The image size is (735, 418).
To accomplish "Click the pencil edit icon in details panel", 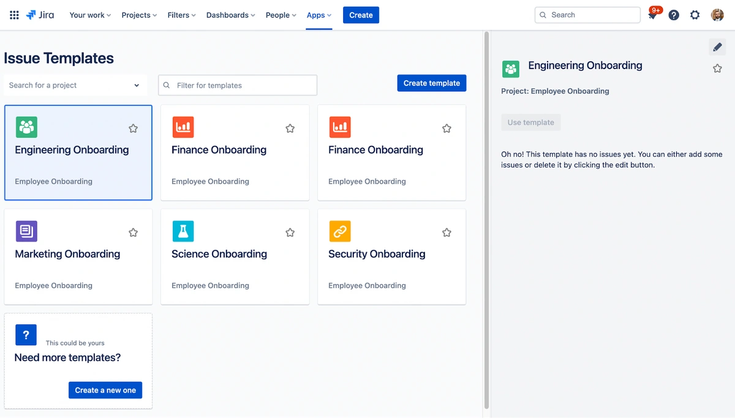I will pyautogui.click(x=717, y=47).
